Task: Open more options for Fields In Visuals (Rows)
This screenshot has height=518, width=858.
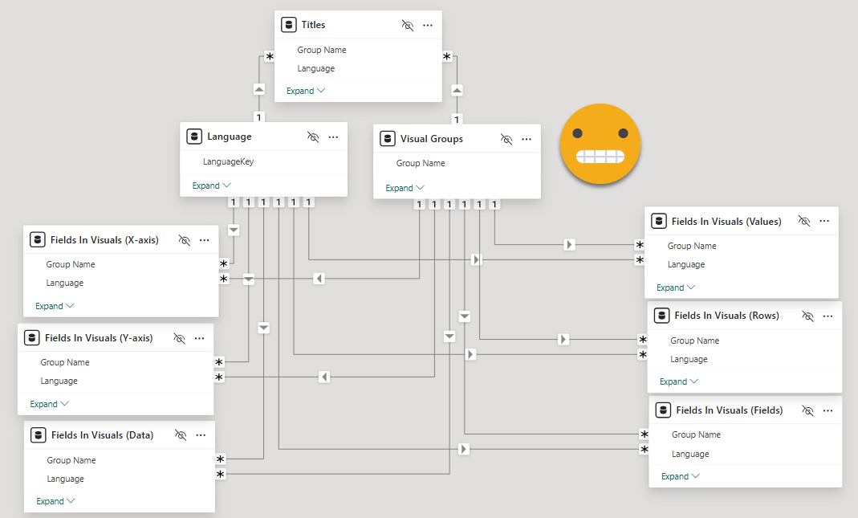Action: [828, 316]
